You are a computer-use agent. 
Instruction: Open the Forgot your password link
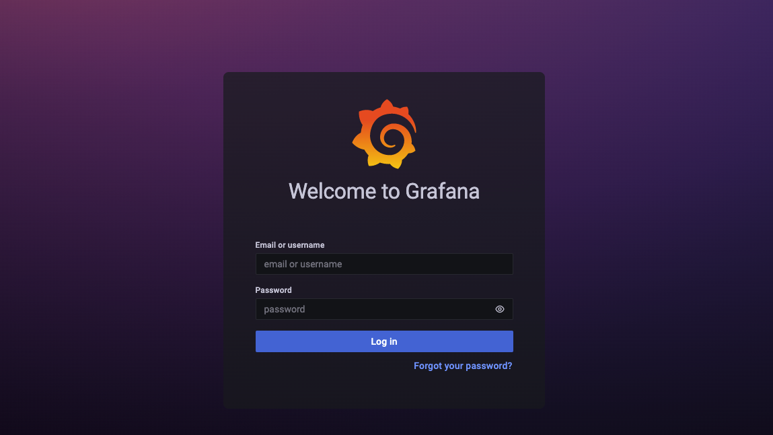click(x=462, y=366)
